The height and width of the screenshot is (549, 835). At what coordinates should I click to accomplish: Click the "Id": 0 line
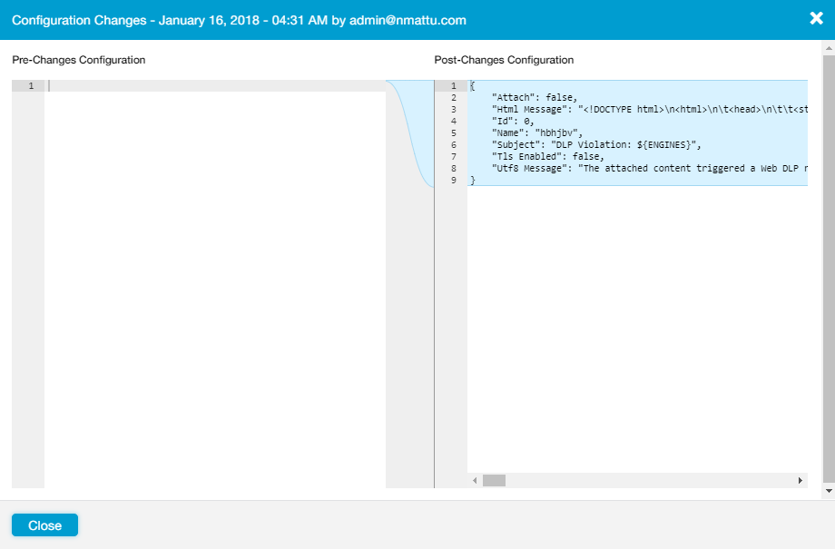(x=513, y=122)
